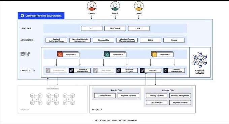The image size is (229, 124).
Task: Click Data Providers under Private Data
Action: click(x=157, y=103)
